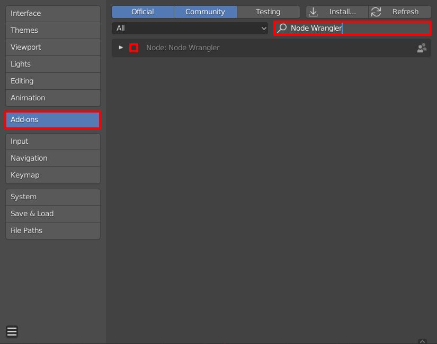Image resolution: width=437 pixels, height=344 pixels.
Task: Open the Save & Load preferences section
Action: [52, 214]
